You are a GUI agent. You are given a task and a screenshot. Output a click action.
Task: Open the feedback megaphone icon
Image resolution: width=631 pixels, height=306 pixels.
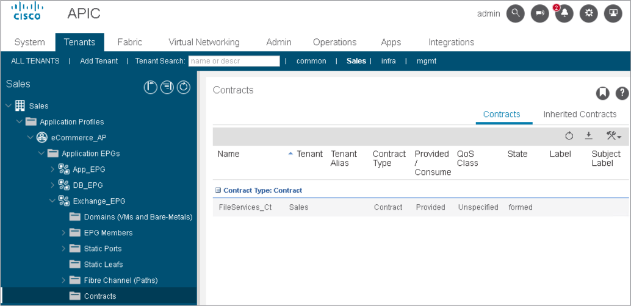(x=540, y=13)
